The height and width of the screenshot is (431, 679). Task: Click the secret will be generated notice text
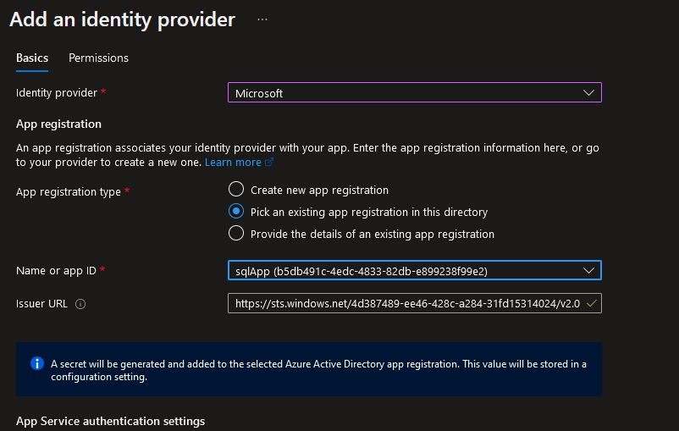(x=318, y=370)
